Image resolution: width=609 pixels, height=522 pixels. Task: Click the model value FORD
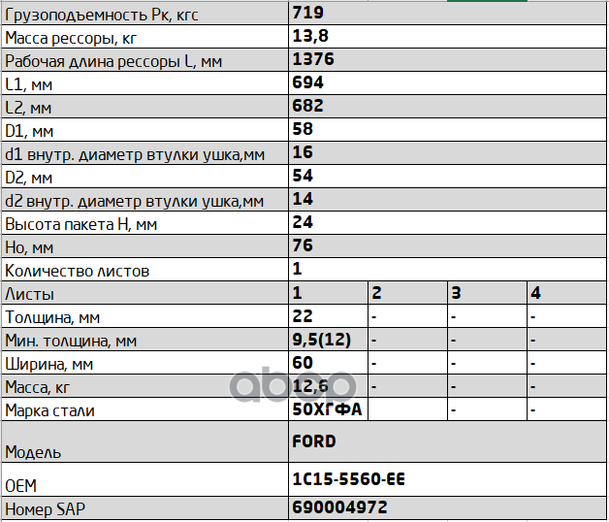[x=314, y=441]
